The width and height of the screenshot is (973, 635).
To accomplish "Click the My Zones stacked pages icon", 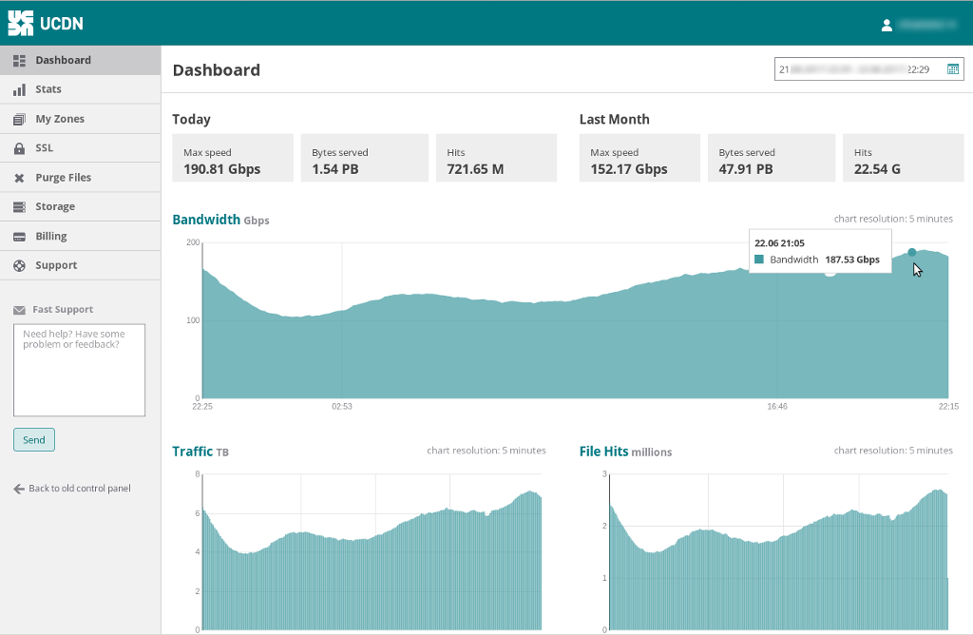I will pos(19,119).
